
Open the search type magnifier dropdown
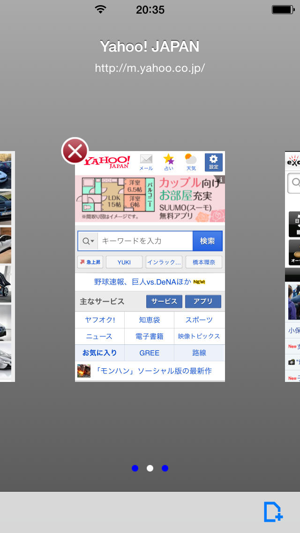click(88, 241)
